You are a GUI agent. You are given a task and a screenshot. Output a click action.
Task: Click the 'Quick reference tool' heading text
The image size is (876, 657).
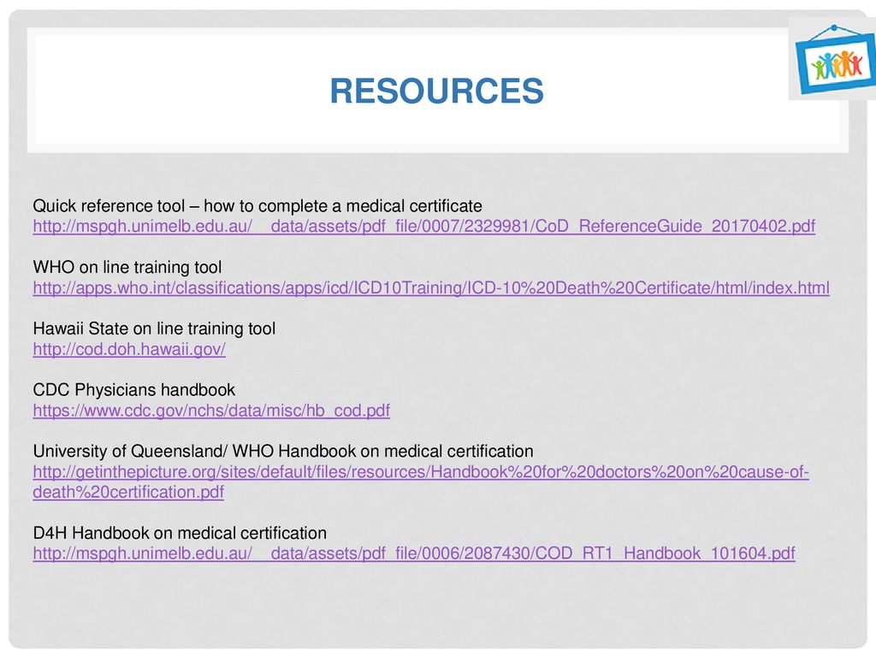tap(257, 206)
